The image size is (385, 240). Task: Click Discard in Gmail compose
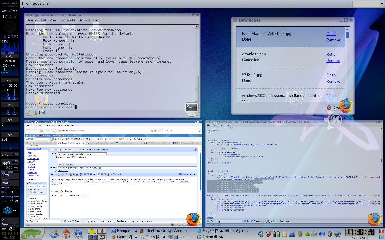point(81,149)
